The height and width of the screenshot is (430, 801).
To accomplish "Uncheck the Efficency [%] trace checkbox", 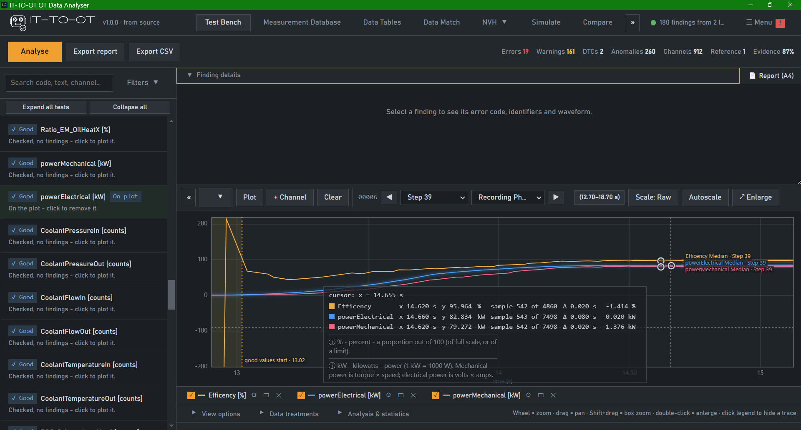I will point(191,395).
